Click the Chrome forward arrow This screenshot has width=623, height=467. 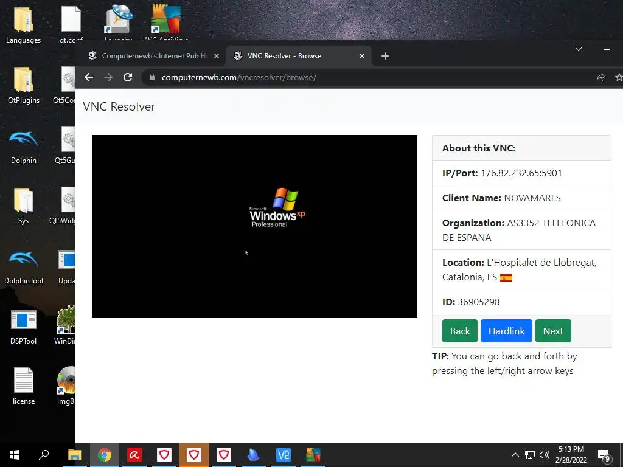click(x=108, y=77)
